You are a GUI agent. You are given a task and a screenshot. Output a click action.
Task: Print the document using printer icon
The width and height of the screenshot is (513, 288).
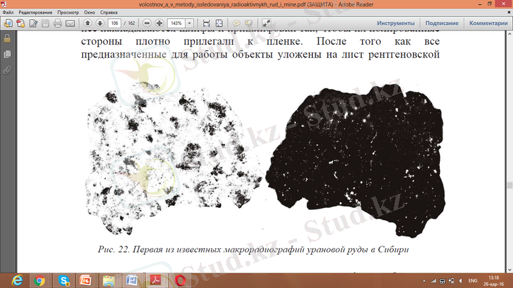coord(58,23)
